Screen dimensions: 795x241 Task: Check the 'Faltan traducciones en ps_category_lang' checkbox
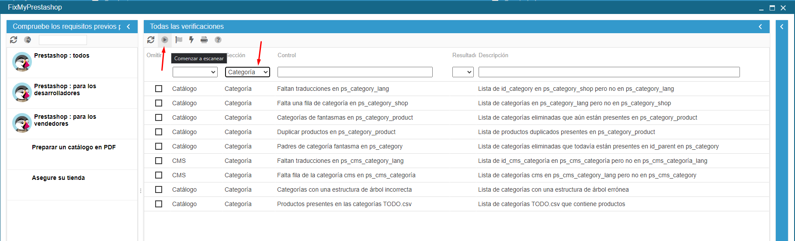pos(159,89)
